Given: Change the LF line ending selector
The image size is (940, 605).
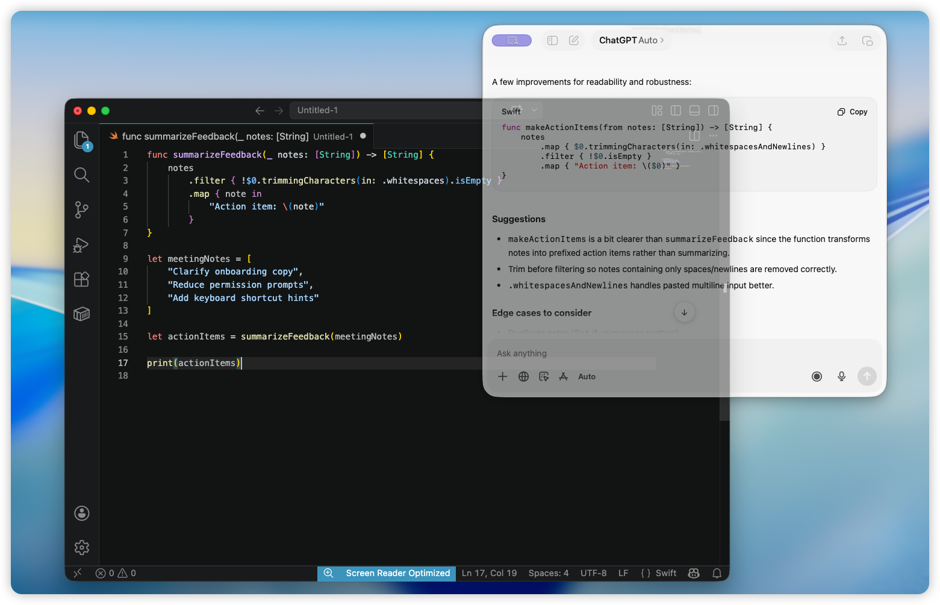Looking at the screenshot, I should pyautogui.click(x=623, y=573).
